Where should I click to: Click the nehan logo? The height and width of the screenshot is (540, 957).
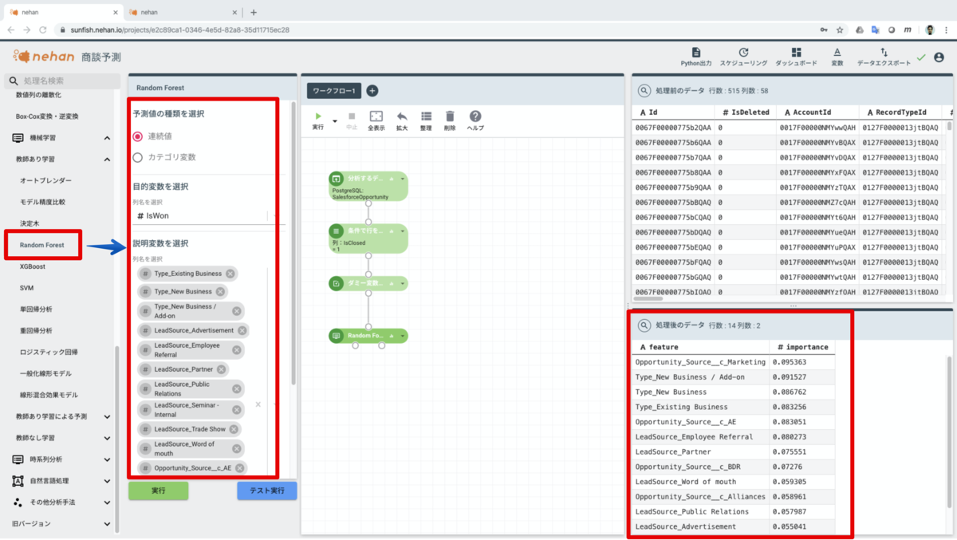pos(45,56)
